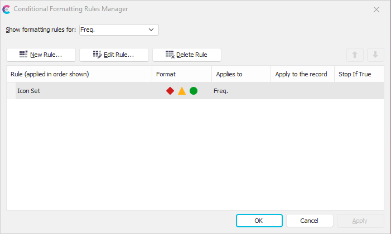The height and width of the screenshot is (234, 391).
Task: Expand the 'Show formatting rules for' dropdown
Action: tap(151, 30)
